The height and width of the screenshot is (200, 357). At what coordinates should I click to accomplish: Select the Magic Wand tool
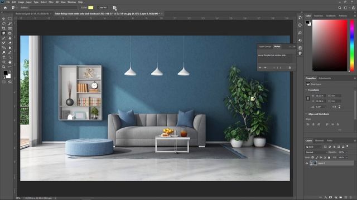pyautogui.click(x=10, y=23)
